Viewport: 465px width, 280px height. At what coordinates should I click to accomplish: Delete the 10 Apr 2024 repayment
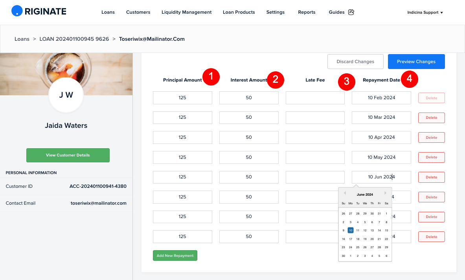[432, 137]
